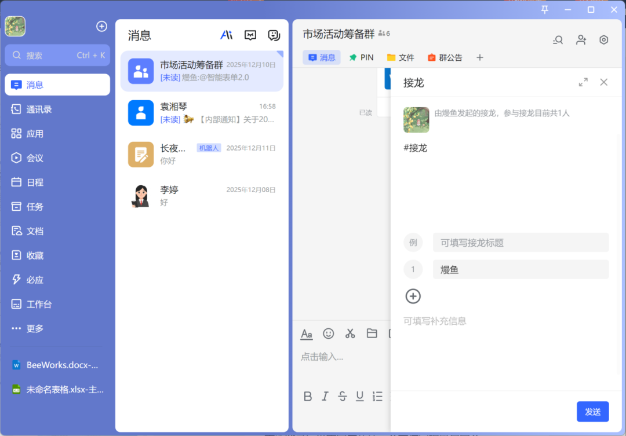The width and height of the screenshot is (626, 436).
Task: Open the 未命名表格.xlsx spreadsheet shortcut
Action: coord(57,389)
